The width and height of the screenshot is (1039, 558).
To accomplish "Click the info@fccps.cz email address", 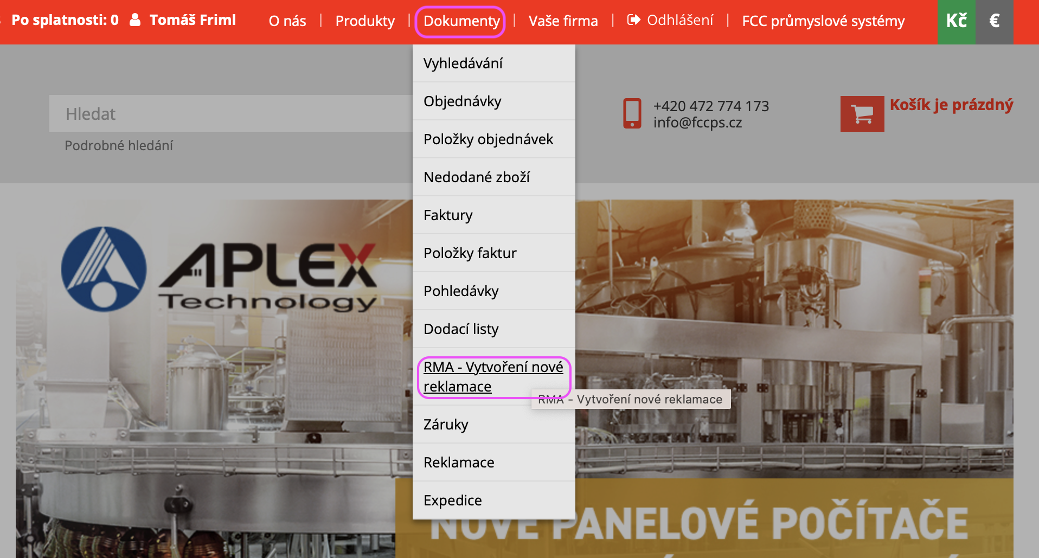I will coord(697,123).
